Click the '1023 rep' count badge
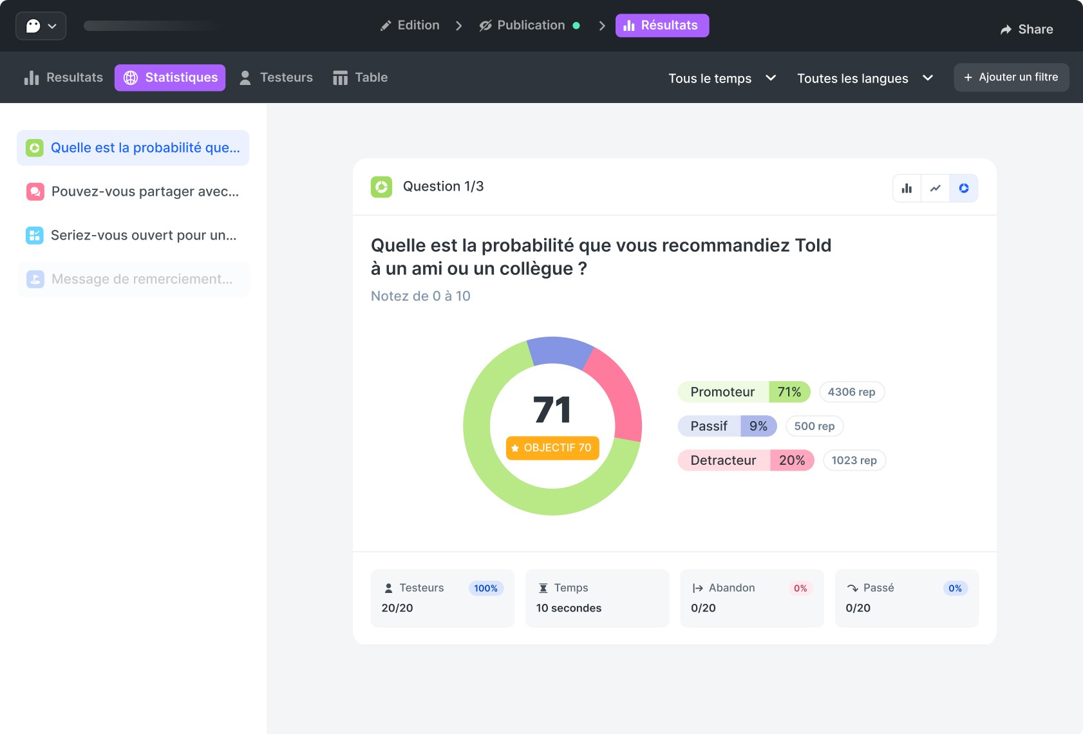 (854, 460)
